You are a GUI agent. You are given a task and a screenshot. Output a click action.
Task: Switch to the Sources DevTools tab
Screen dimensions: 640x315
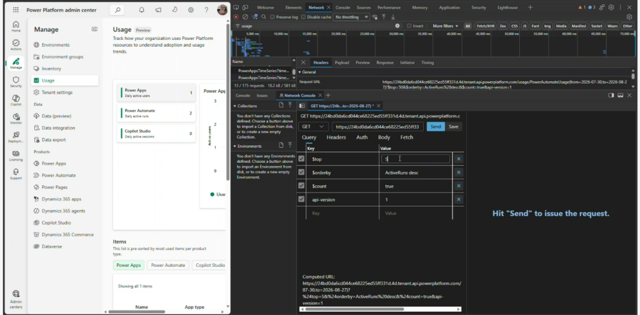click(363, 7)
